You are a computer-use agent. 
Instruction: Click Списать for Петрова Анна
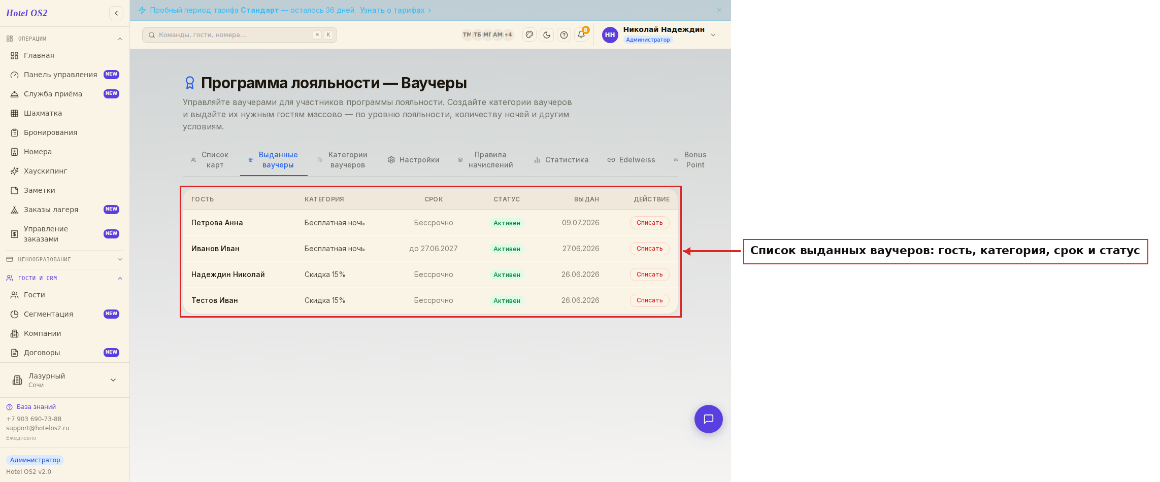point(650,223)
